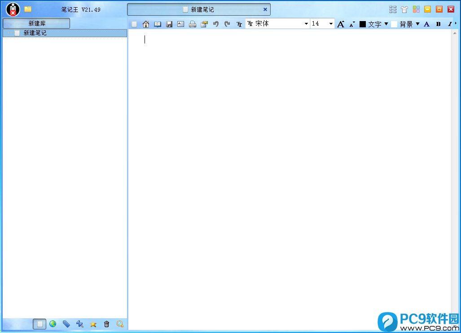Redo the last undone edit

(x=227, y=24)
